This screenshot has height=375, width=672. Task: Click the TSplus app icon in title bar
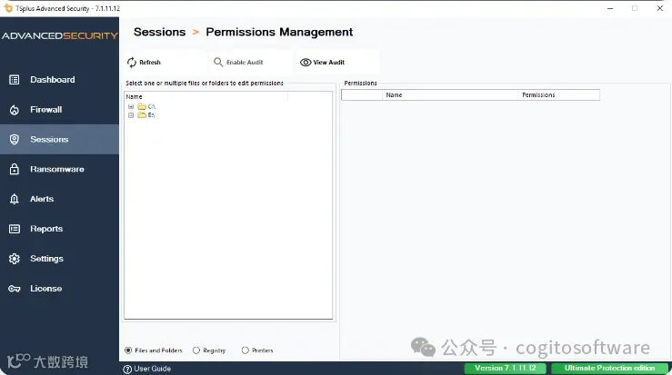(8, 8)
